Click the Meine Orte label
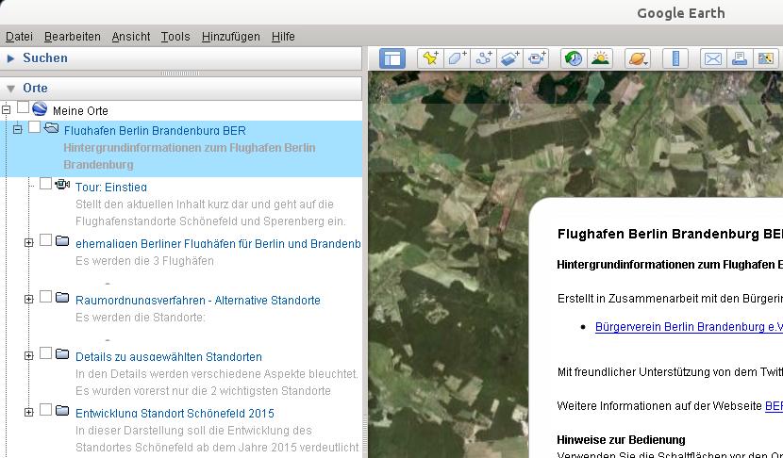The width and height of the screenshot is (783, 458). pos(80,111)
